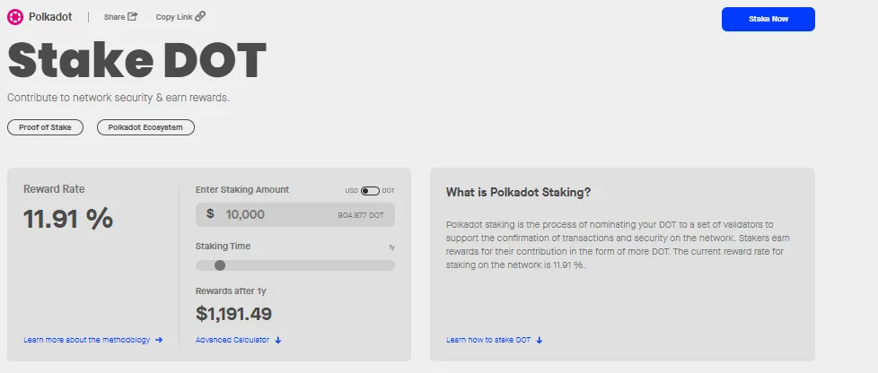Click the far right of the Staking Time track
This screenshot has width=878, height=373.
pos(390,265)
